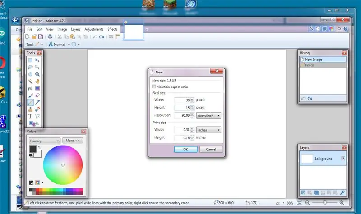This screenshot has width=361, height=214.
Task: Click the New file toolbar icon
Action: (x=27, y=36)
